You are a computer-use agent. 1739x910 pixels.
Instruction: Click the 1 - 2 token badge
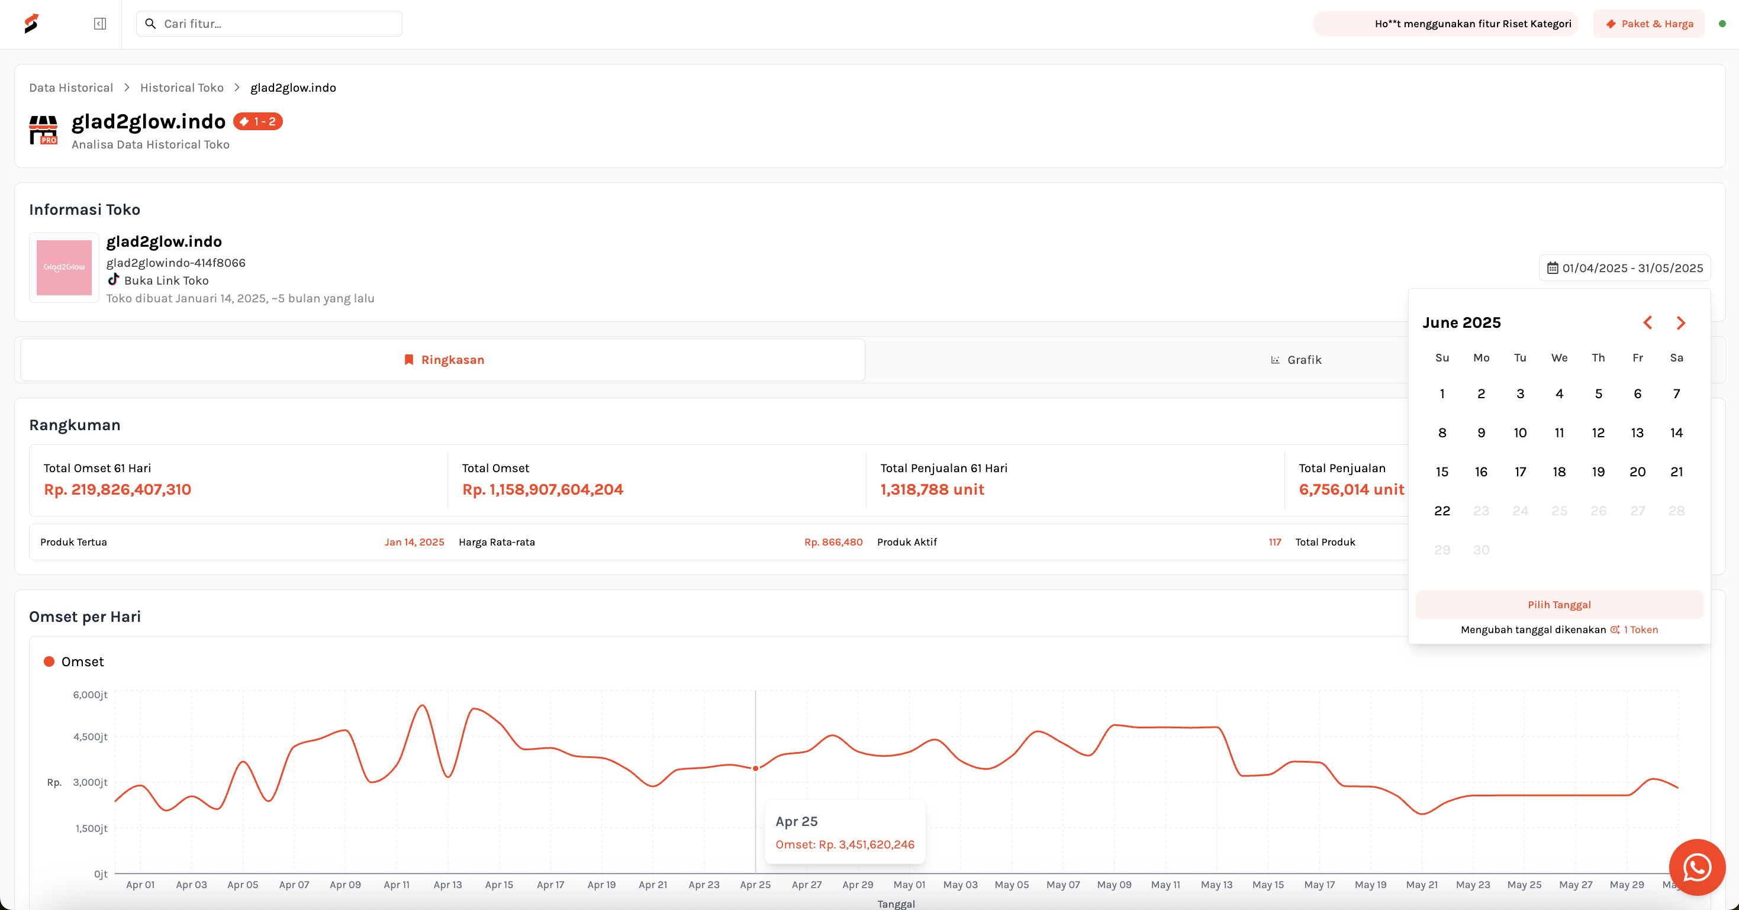(x=258, y=121)
